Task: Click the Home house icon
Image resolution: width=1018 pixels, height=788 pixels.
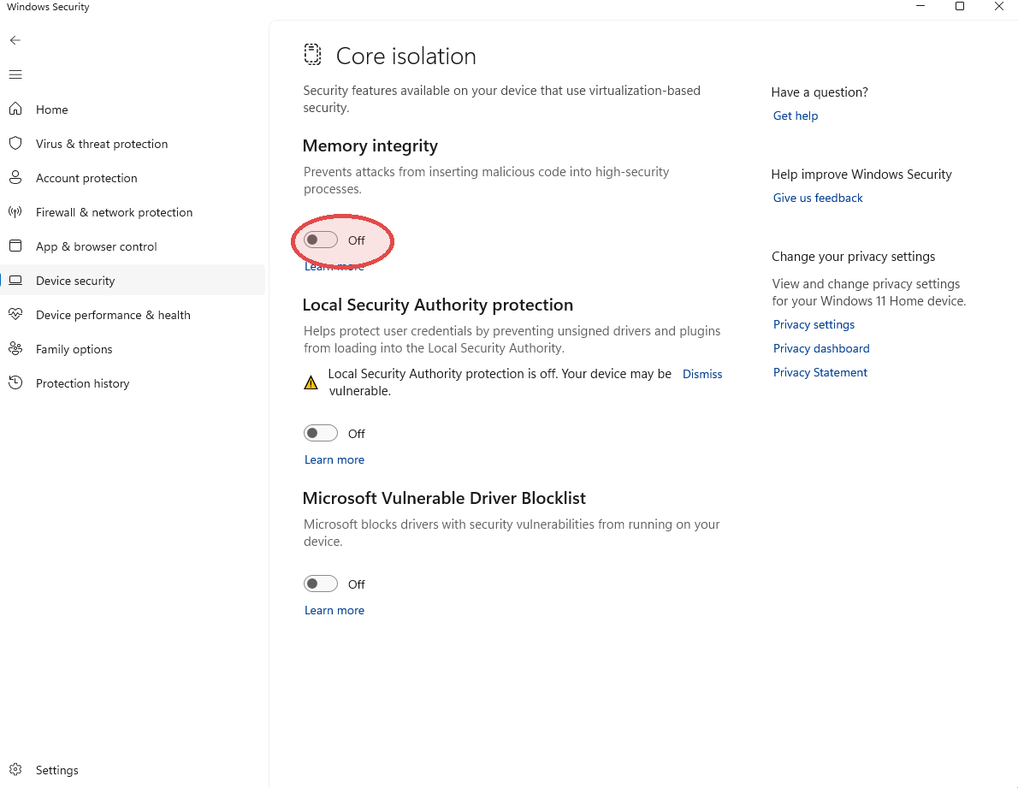Action: click(x=15, y=109)
